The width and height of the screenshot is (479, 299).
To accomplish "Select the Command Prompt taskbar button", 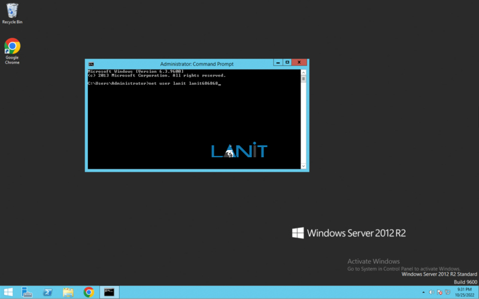I will tap(110, 292).
